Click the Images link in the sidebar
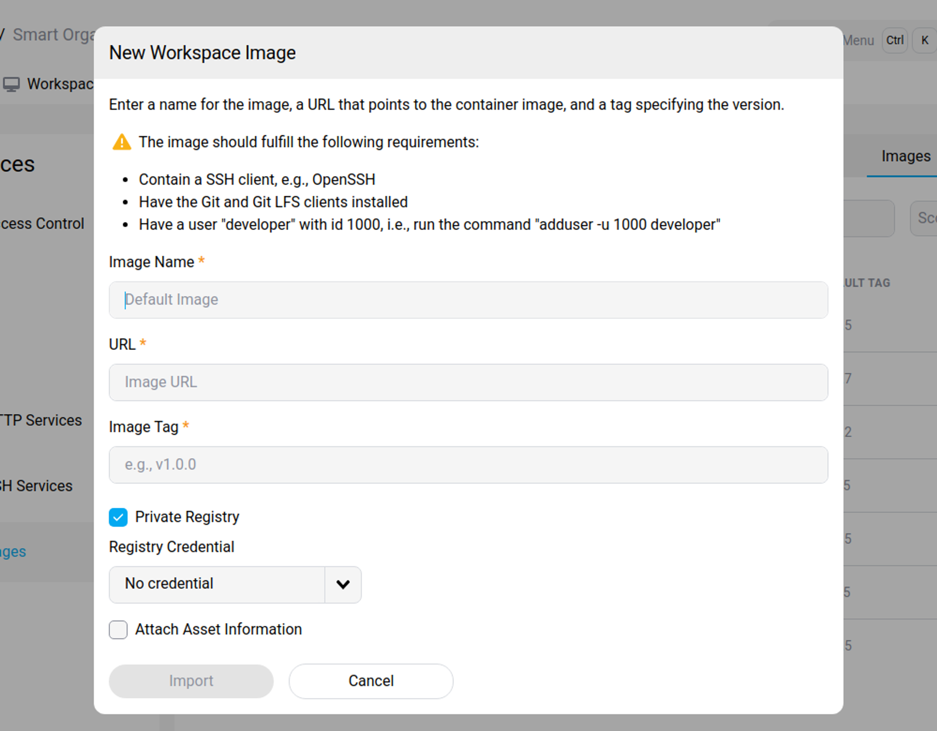 [12, 552]
